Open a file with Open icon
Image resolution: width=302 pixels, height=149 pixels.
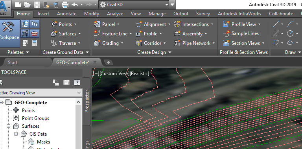coord(28,4)
